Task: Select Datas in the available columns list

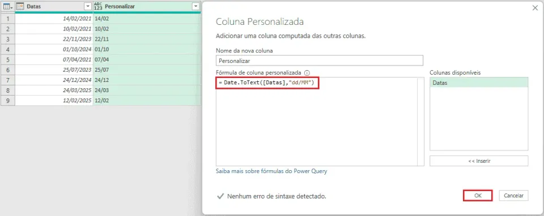Action: pyautogui.click(x=479, y=83)
